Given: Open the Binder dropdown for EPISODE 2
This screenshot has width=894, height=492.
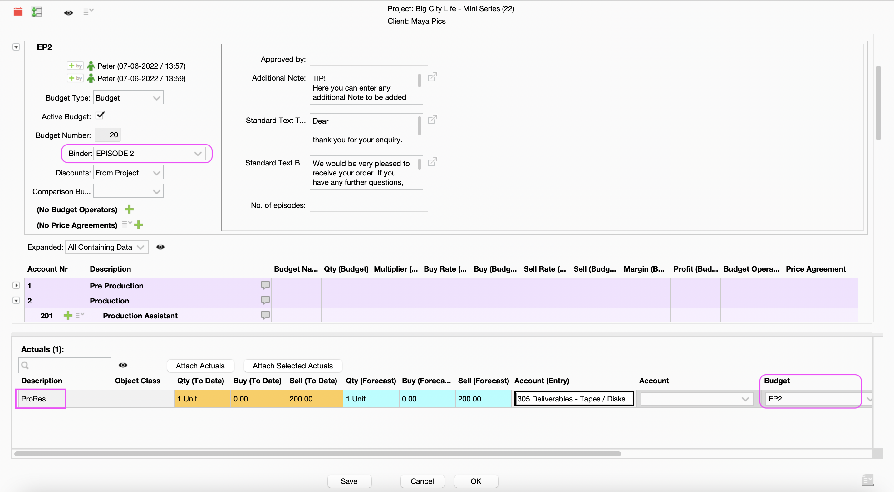Looking at the screenshot, I should click(x=198, y=153).
